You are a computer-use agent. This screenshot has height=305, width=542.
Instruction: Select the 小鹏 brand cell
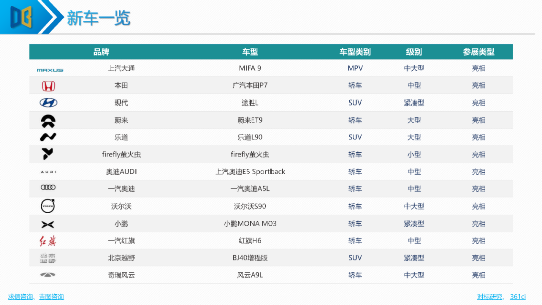(x=121, y=224)
